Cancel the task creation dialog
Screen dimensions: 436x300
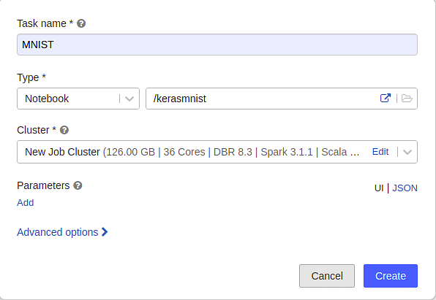(327, 276)
